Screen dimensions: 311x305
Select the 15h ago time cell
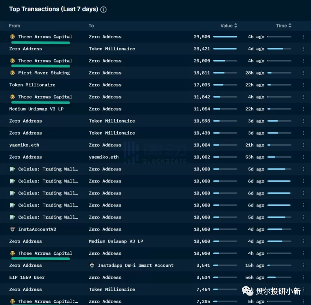click(255, 266)
